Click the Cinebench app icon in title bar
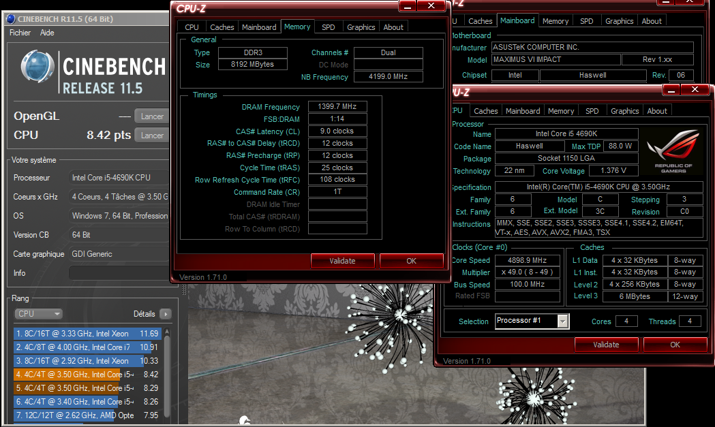 click(10, 18)
